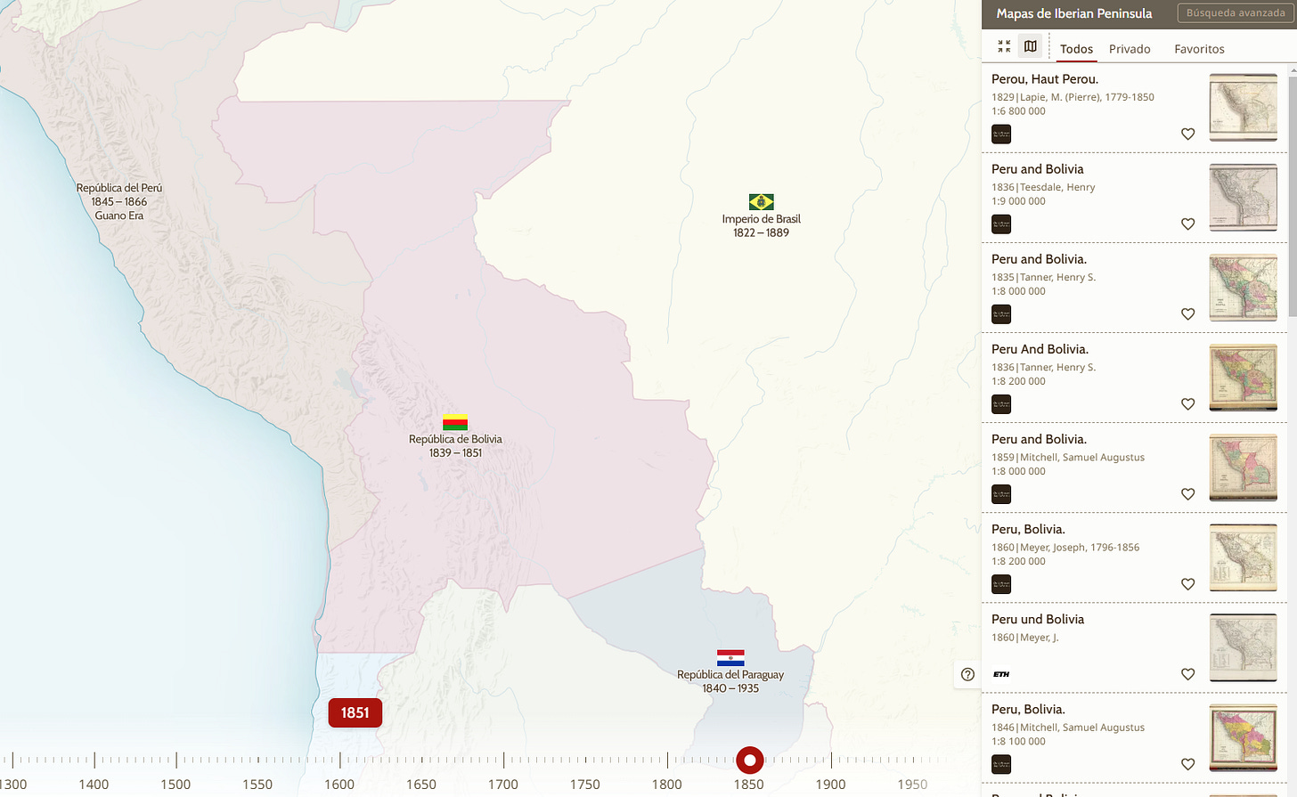Click collection icon under 1836 Teesdale map
This screenshot has height=797, width=1297.
pos(1001,224)
